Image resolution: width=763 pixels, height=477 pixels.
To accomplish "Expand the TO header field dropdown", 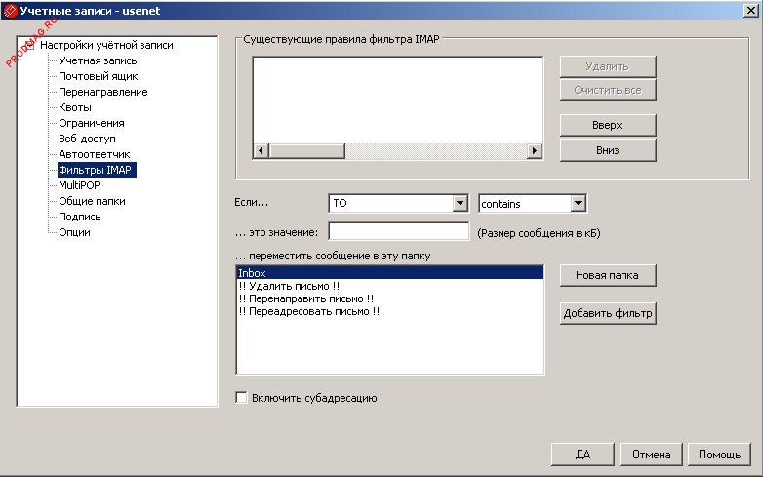I will (x=461, y=203).
